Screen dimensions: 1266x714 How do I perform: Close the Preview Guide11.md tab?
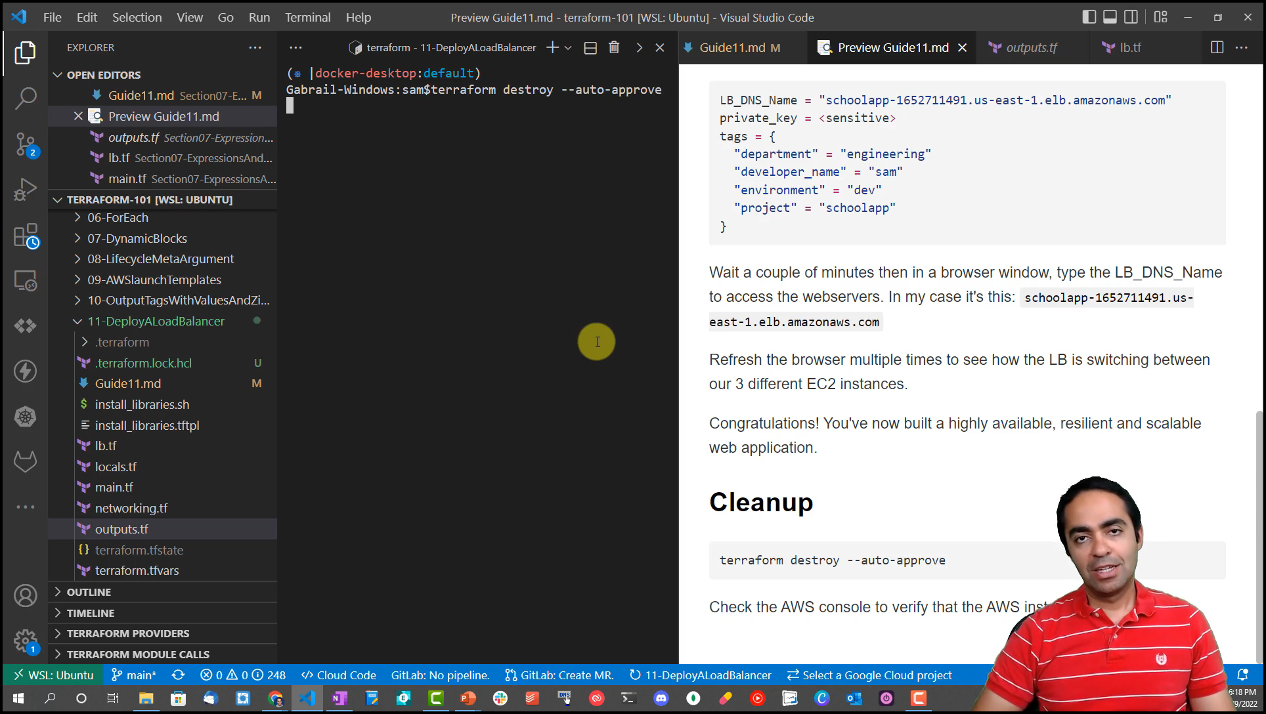pos(963,47)
